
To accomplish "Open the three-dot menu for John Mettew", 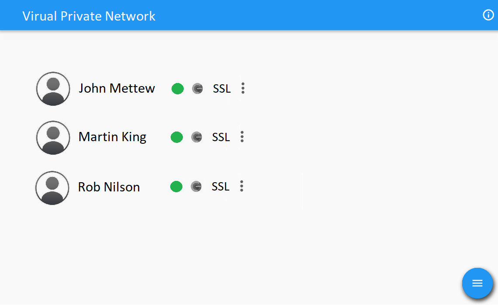I will (243, 88).
